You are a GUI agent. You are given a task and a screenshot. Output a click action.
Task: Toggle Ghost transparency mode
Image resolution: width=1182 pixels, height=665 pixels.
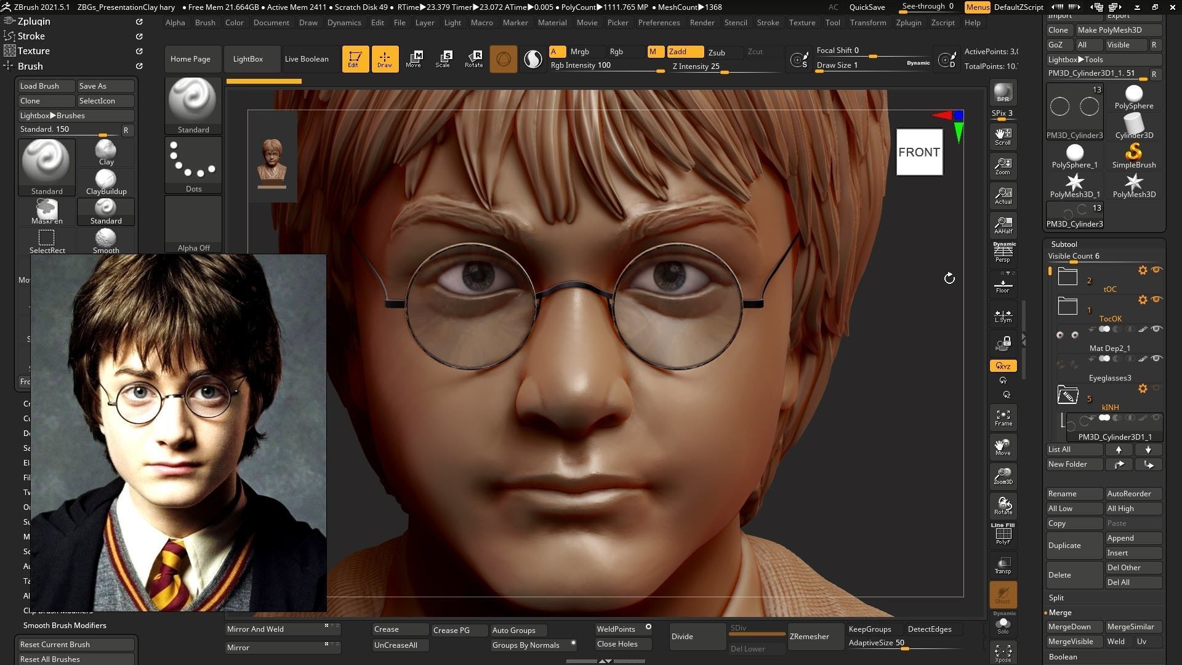point(1003,595)
